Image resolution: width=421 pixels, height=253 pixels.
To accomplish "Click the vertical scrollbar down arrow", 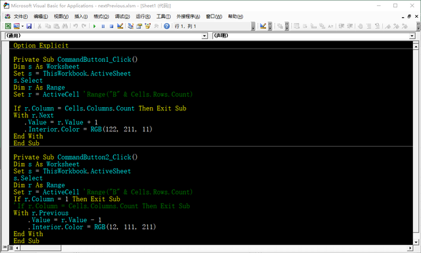I will coord(416,242).
